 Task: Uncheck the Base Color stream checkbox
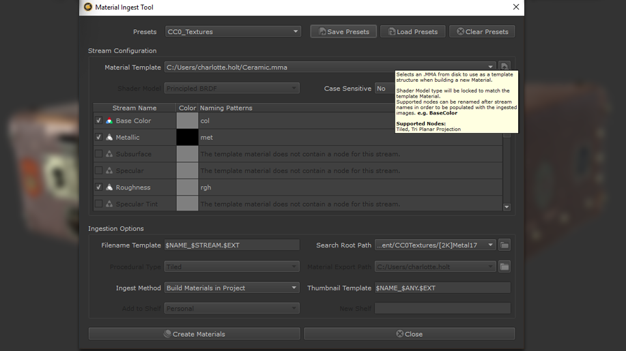pos(99,121)
